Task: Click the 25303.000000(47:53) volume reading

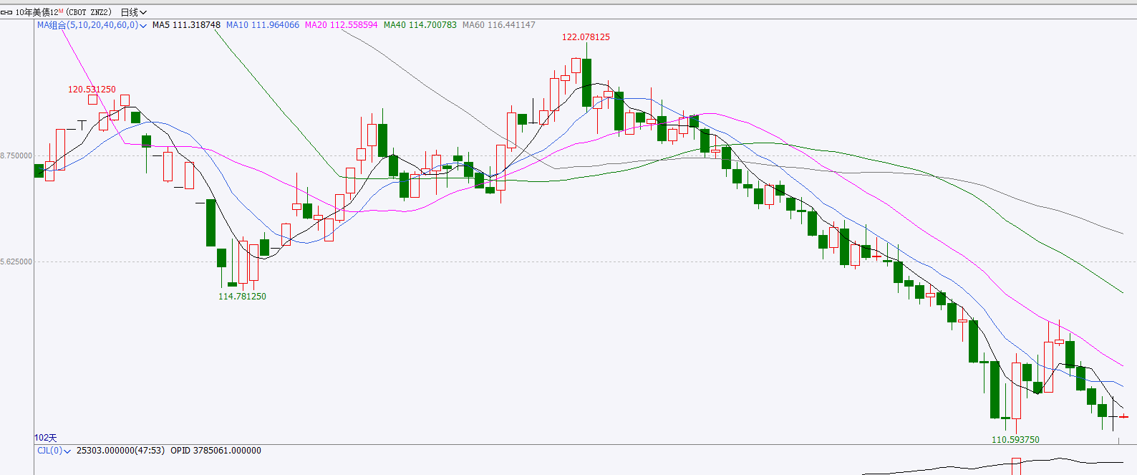Action: point(120,451)
